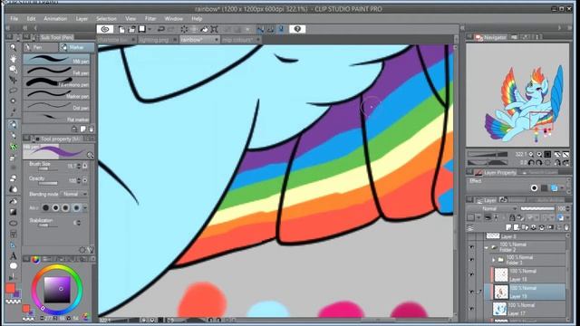
Task: Select the third anti-aliasing option
Action: pos(65,207)
